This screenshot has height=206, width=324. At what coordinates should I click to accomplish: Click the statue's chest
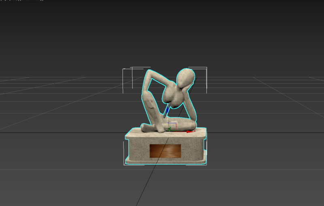coord(170,96)
